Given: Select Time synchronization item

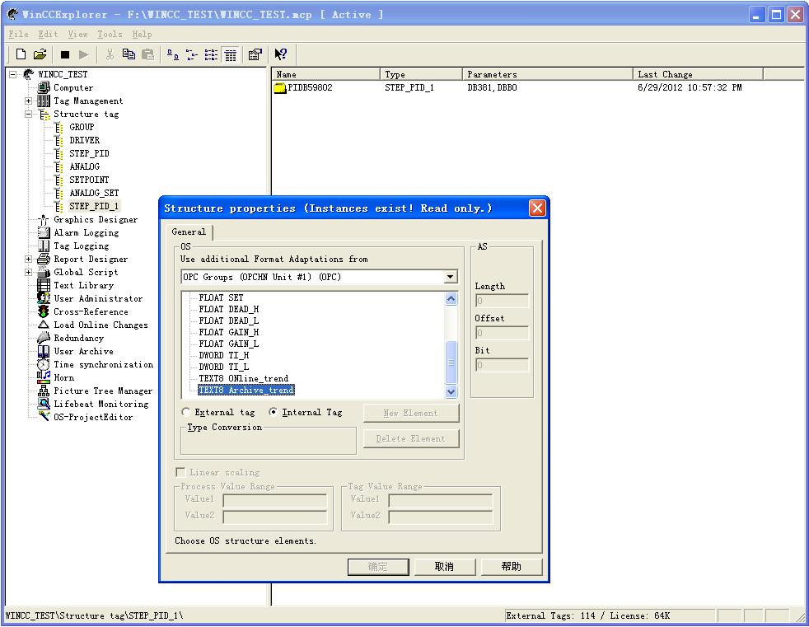Looking at the screenshot, I should (103, 364).
